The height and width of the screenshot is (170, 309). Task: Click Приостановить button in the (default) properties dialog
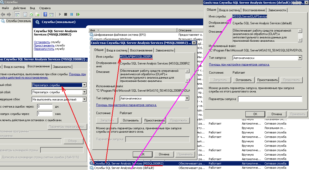coord(268,80)
